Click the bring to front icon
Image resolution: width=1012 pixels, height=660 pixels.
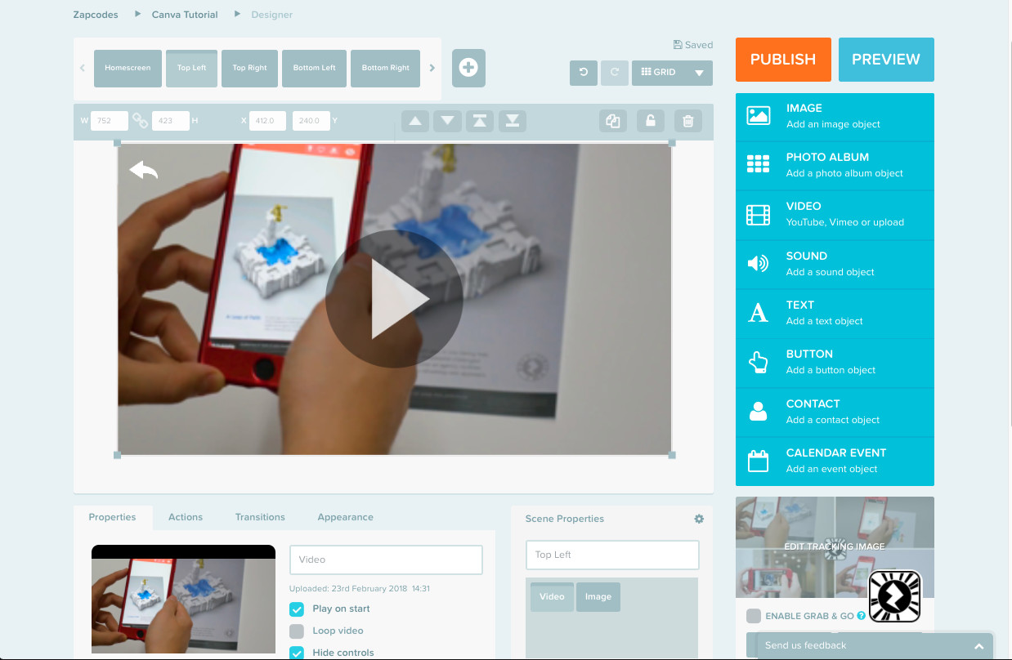tap(480, 122)
